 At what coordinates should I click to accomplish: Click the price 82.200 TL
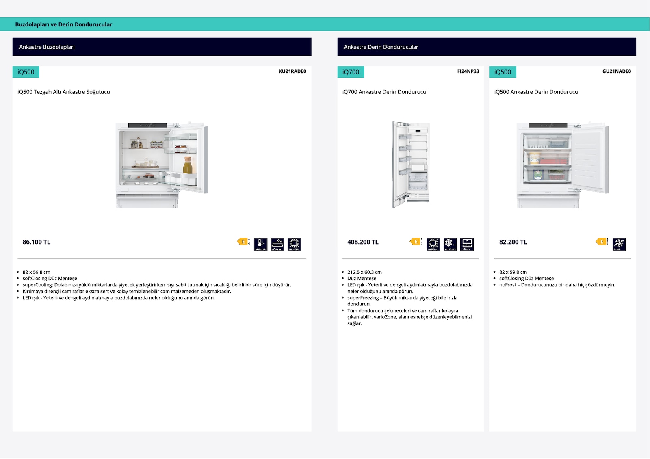(x=513, y=242)
